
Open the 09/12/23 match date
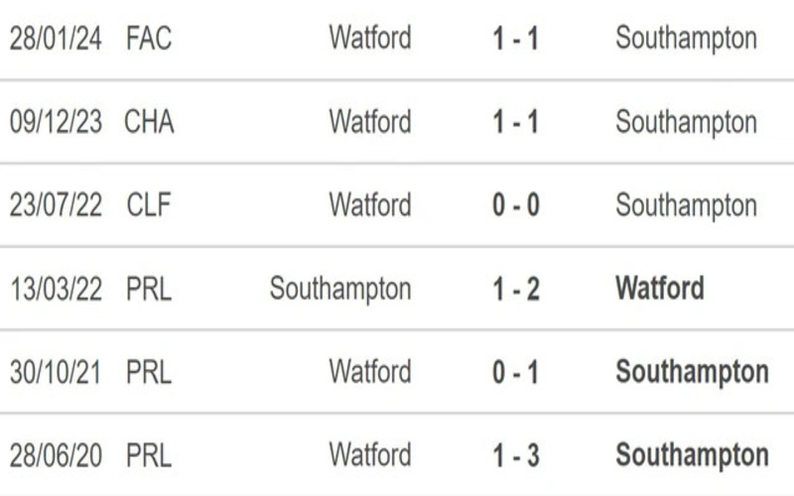click(x=56, y=122)
